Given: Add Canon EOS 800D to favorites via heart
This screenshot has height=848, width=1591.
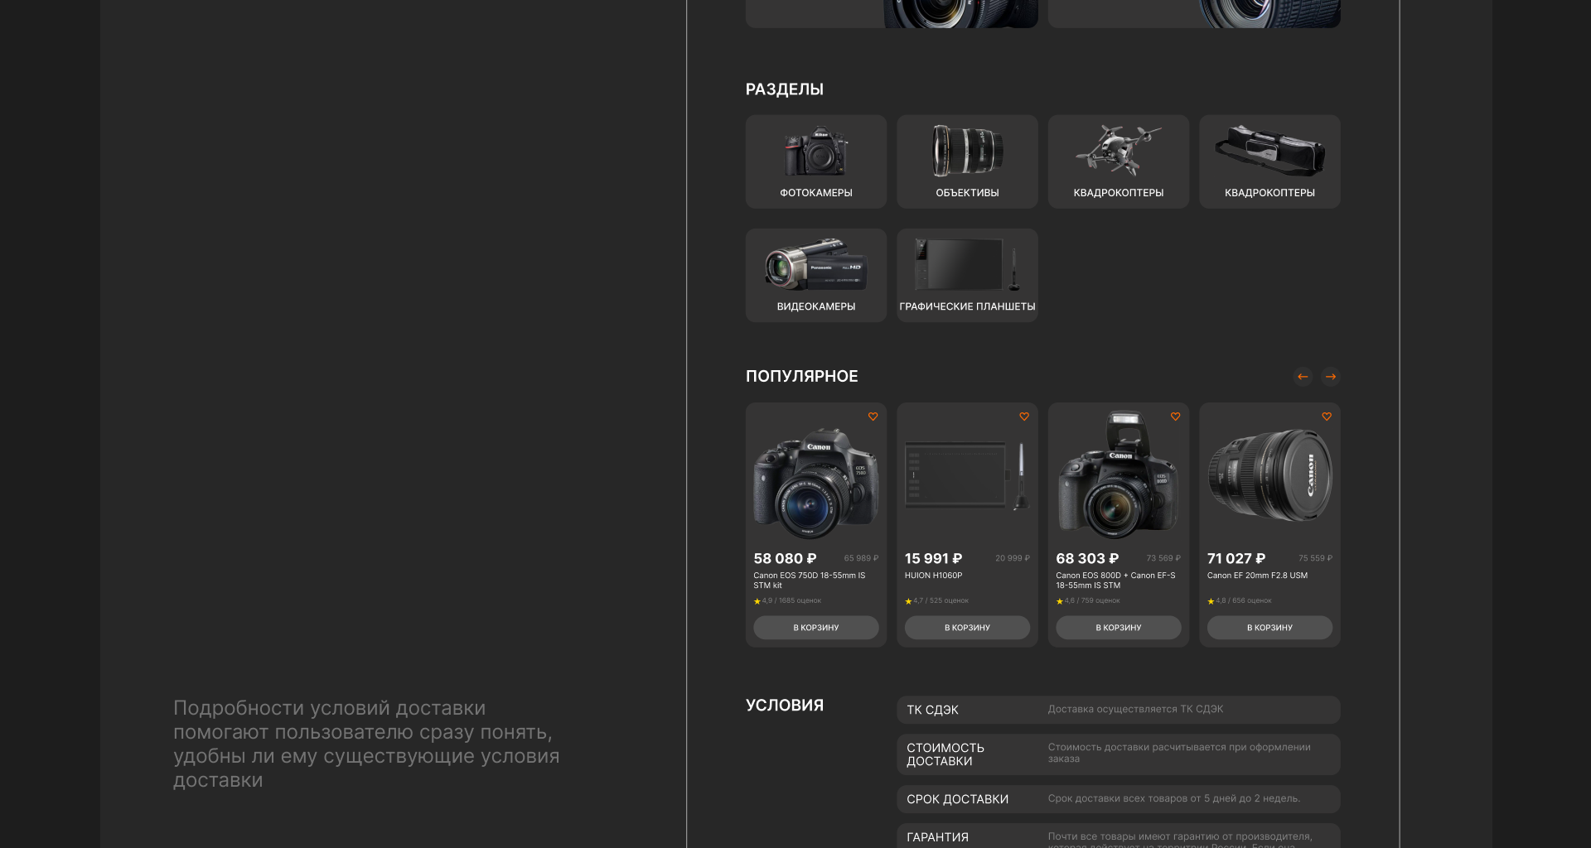Looking at the screenshot, I should pyautogui.click(x=1175, y=417).
